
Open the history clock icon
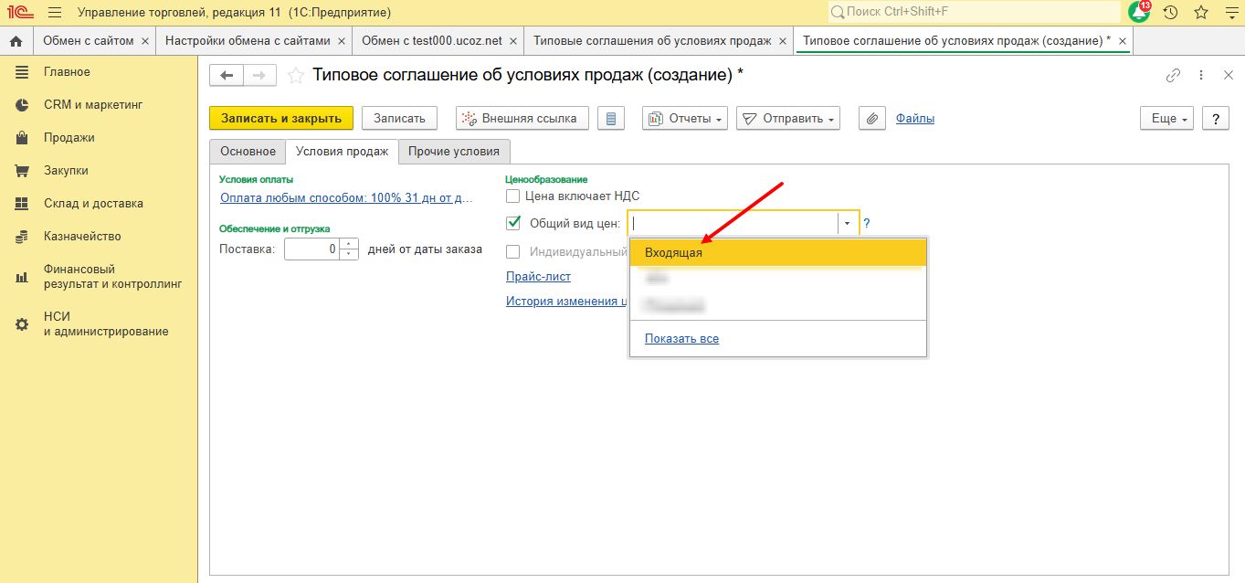coord(1170,13)
